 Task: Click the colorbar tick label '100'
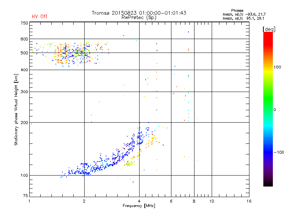[x=277, y=67]
